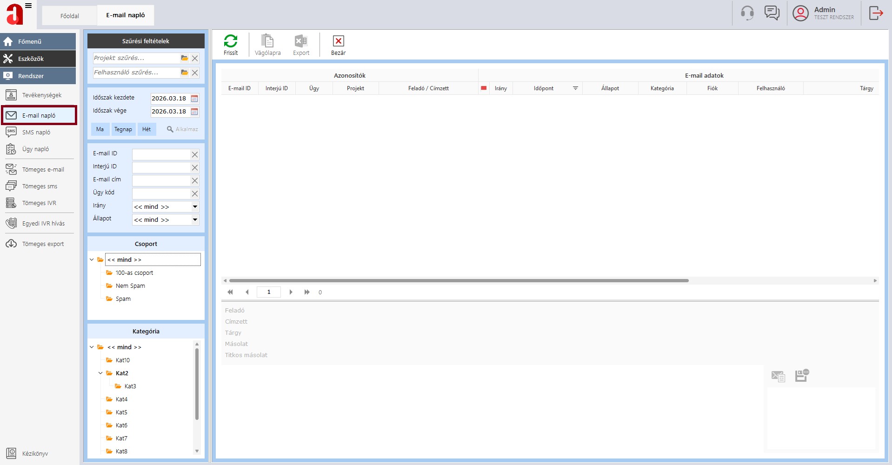Collapse the Kat2 category node
Screen dimensions: 892x465
[x=100, y=373]
